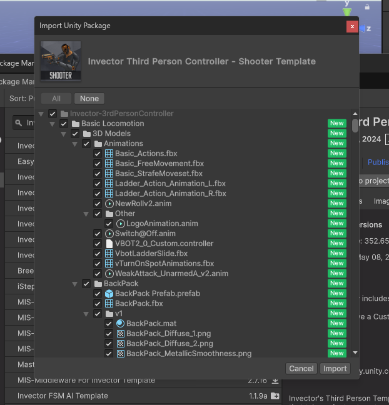Screen dimensions: 389x405
Task: Click the LogoAnimation.anim clip icon
Action: click(x=121, y=224)
